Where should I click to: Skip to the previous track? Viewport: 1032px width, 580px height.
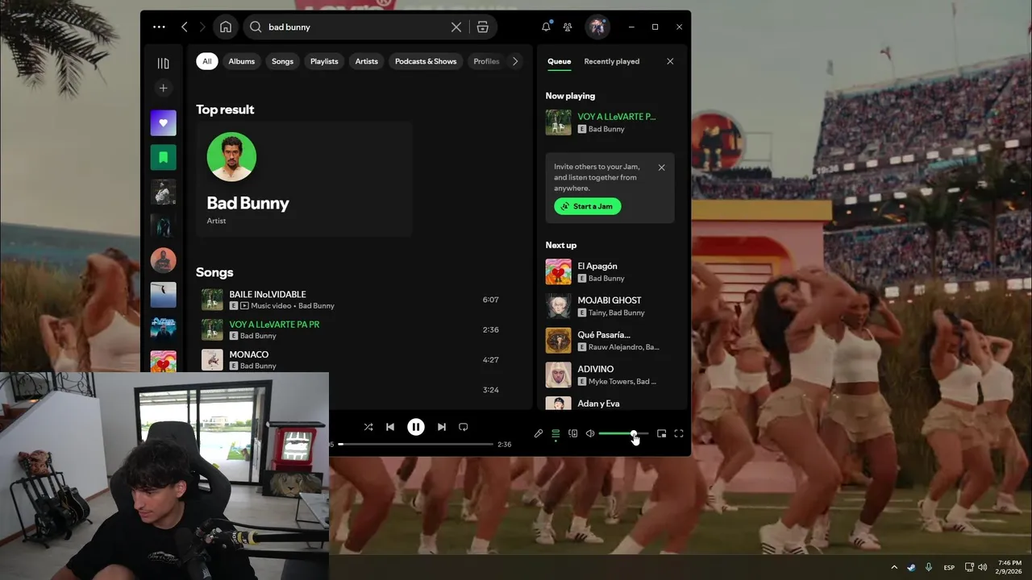click(390, 427)
